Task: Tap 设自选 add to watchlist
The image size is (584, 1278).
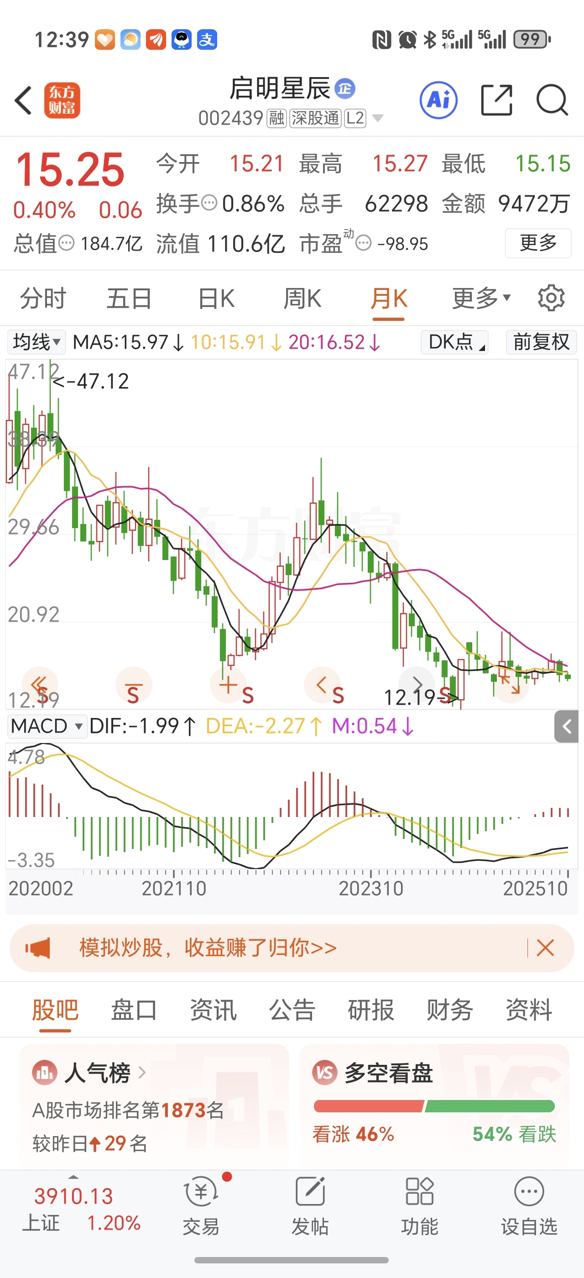Action: tap(529, 1206)
